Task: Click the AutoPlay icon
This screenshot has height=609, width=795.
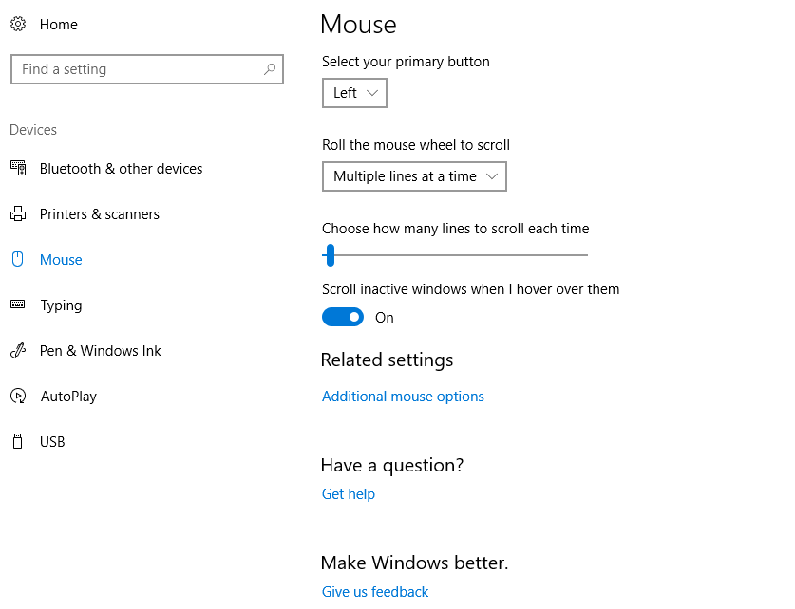Action: click(x=18, y=396)
